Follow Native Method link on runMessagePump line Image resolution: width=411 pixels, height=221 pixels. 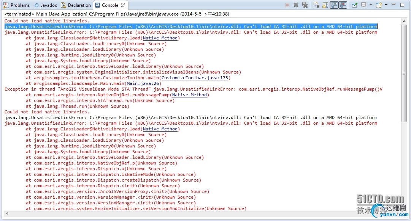tap(189, 95)
